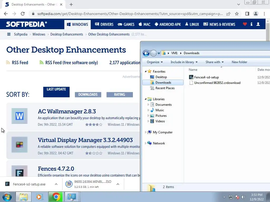Open Include in library menu

[x=184, y=62]
